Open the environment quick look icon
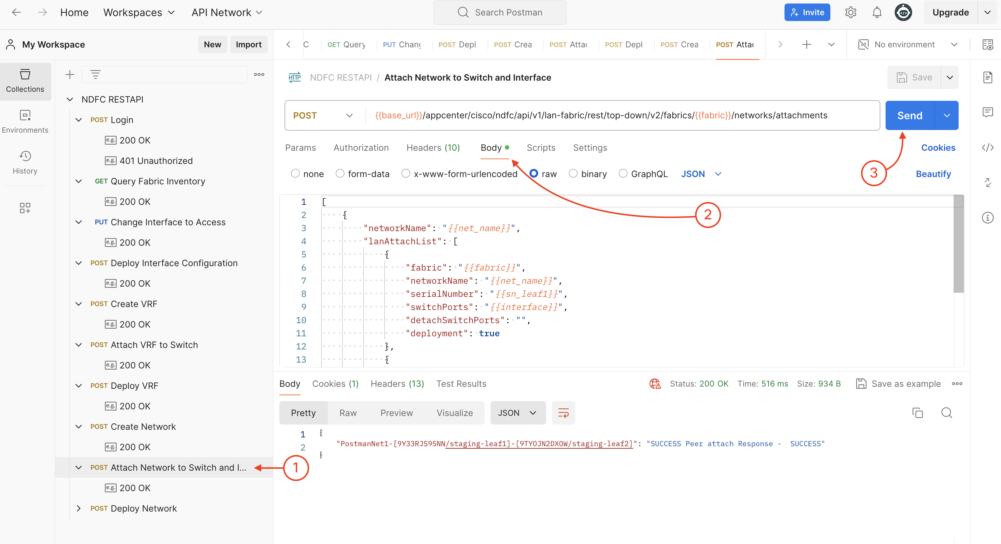 [987, 45]
